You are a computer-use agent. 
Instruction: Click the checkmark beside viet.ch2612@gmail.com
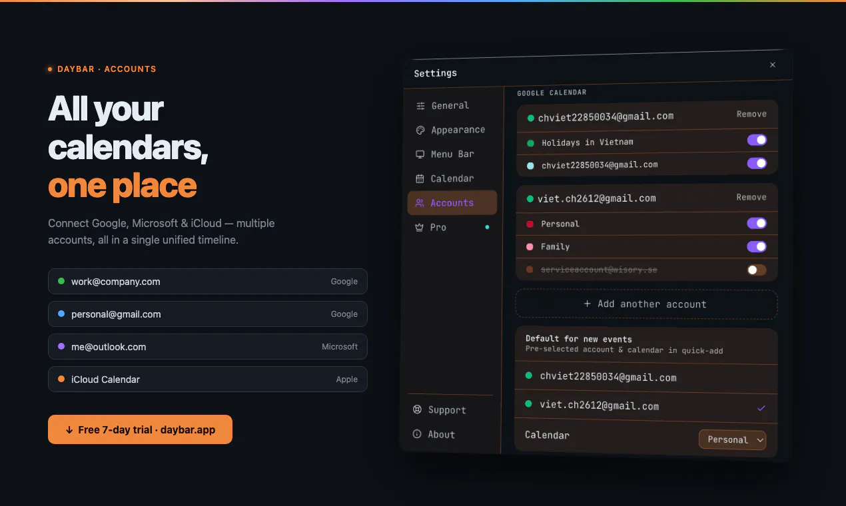pyautogui.click(x=761, y=408)
